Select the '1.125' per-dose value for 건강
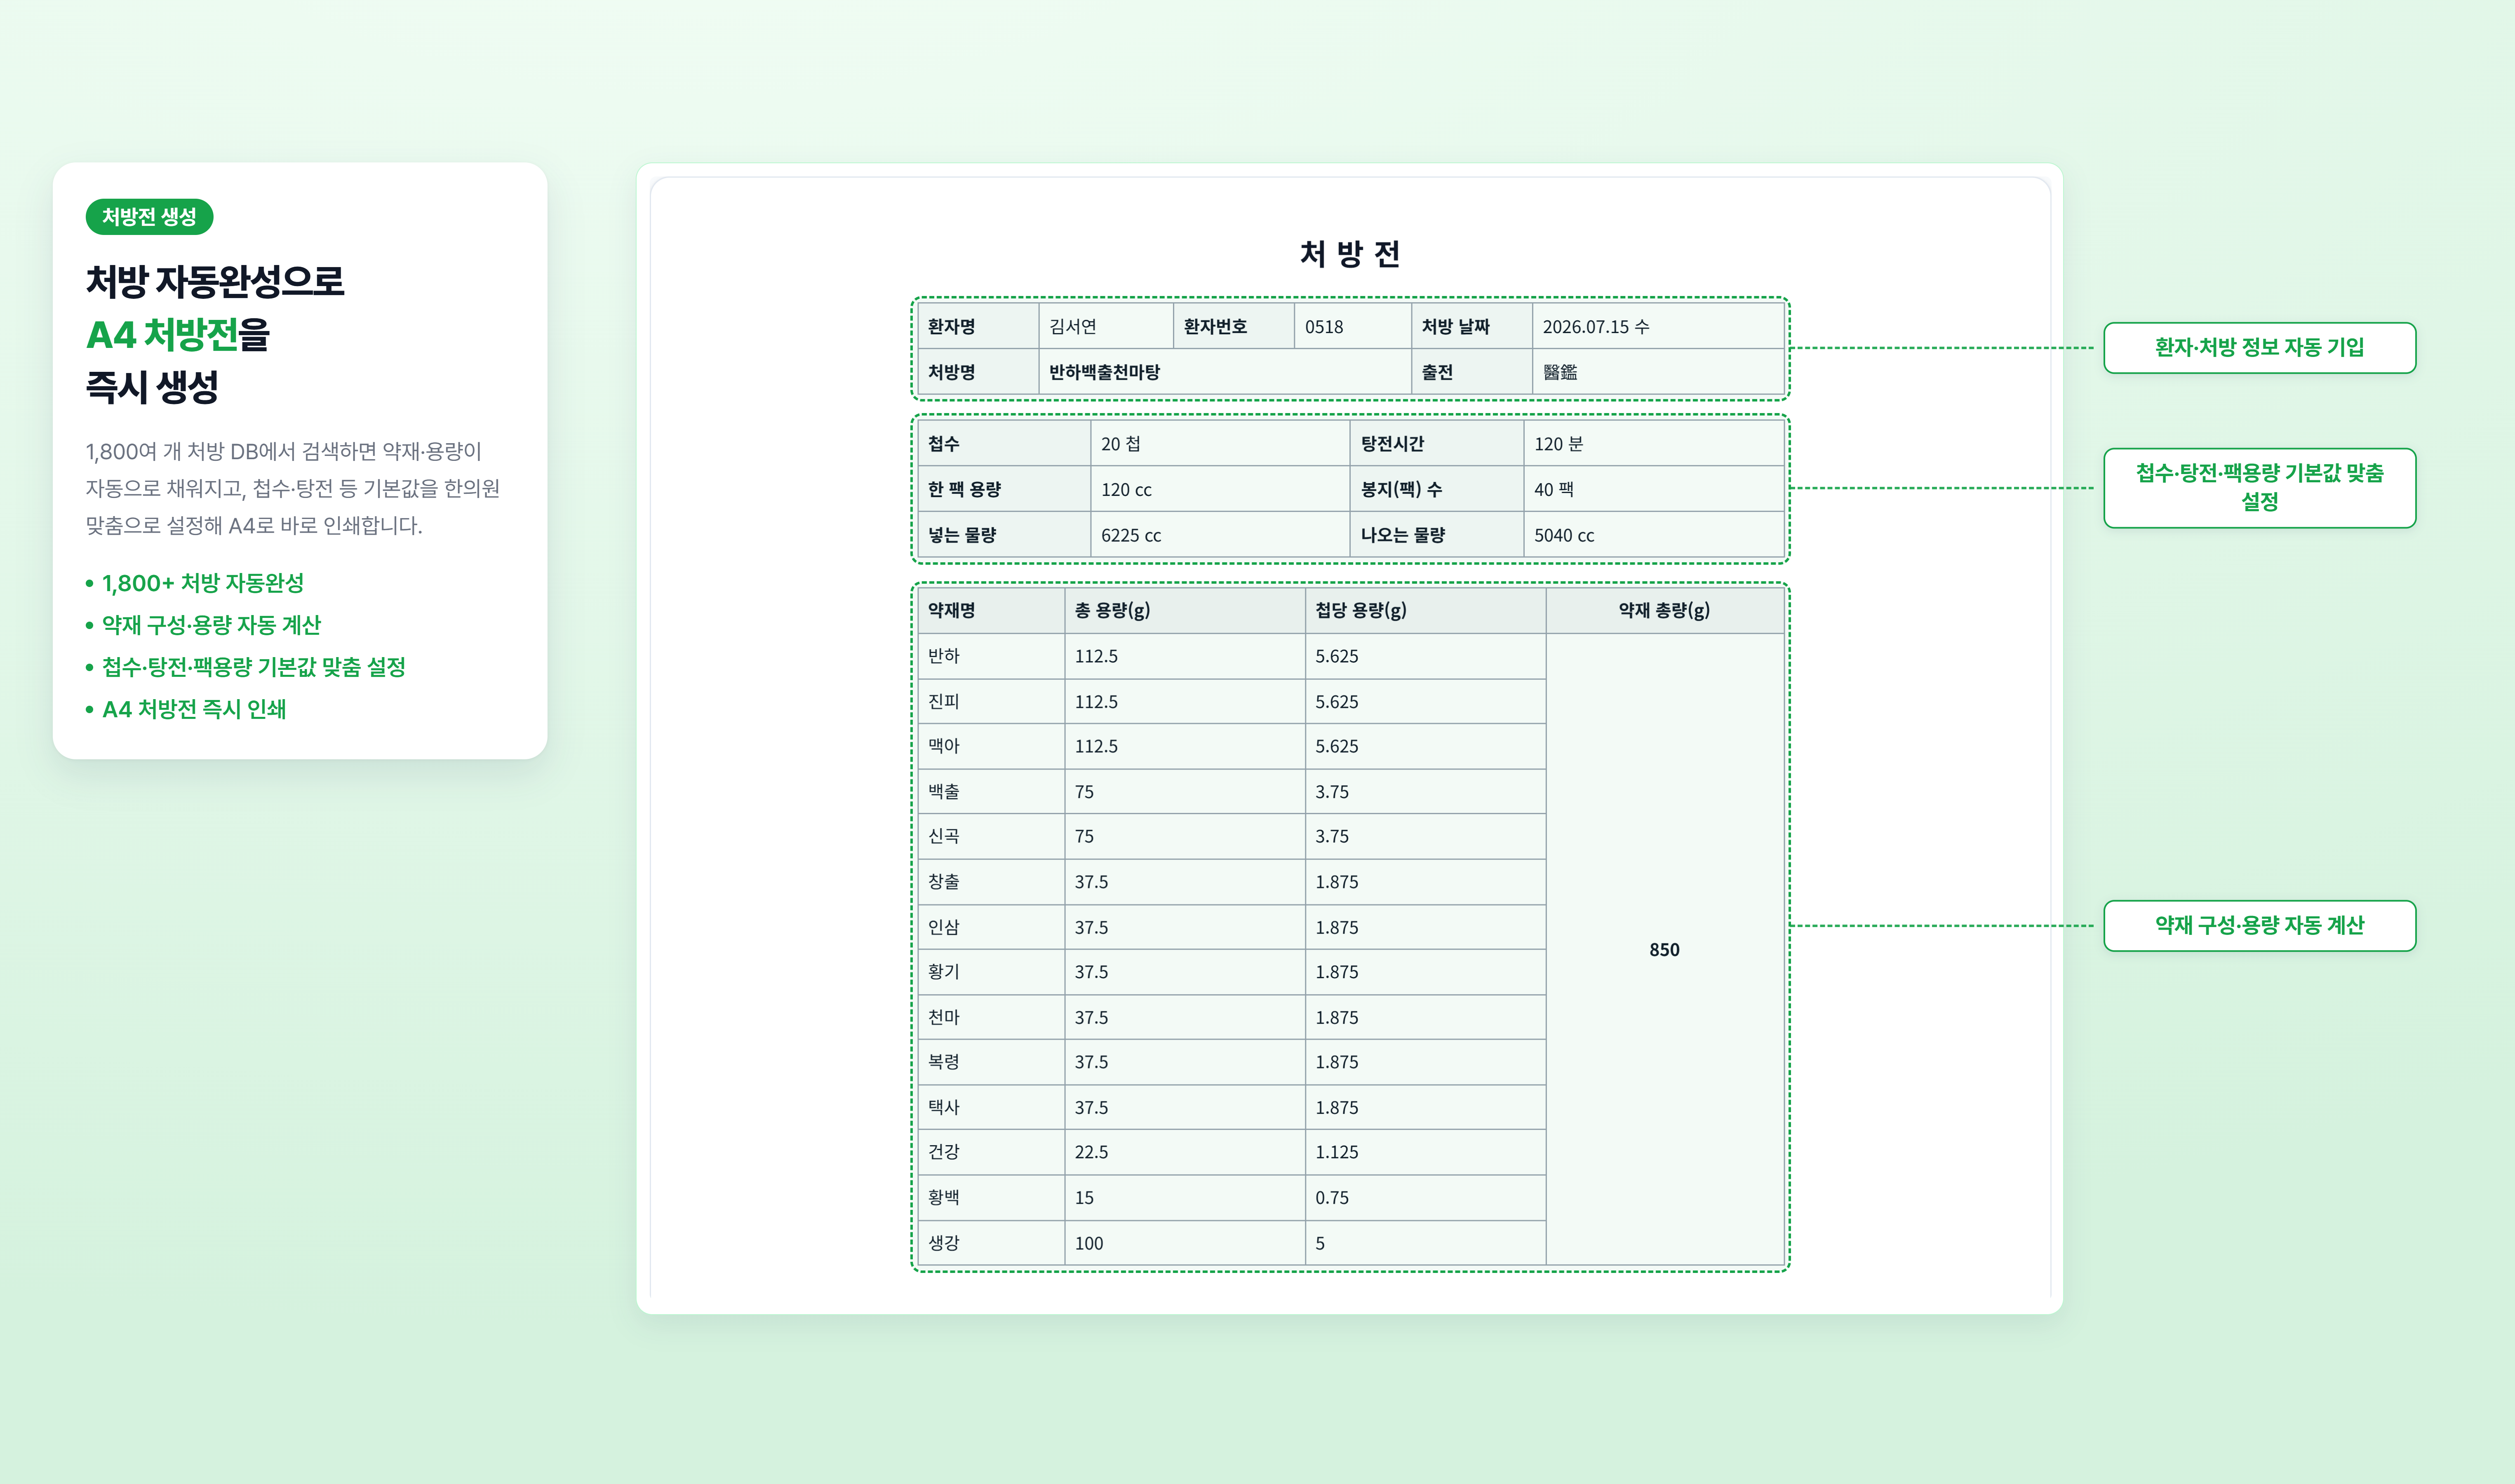The image size is (2515, 1484). point(1337,1152)
